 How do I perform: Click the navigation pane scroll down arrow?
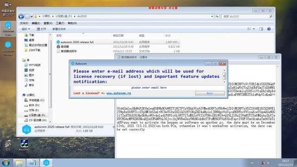[50, 122]
